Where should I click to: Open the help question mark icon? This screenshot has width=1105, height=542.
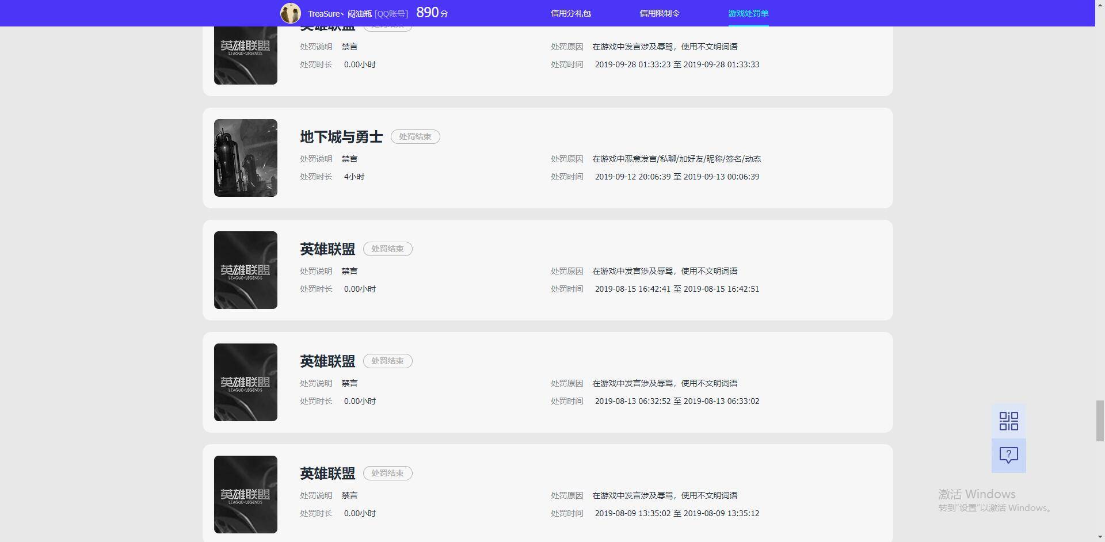1008,456
